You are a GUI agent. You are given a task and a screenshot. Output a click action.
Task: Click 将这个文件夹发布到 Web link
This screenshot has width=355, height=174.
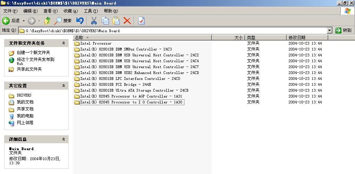click(x=36, y=61)
